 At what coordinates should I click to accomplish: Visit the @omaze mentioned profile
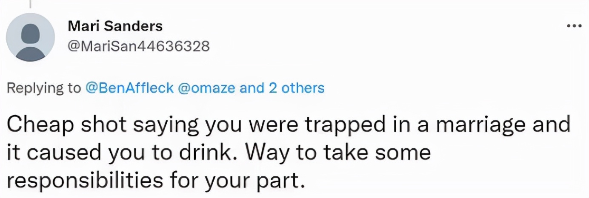click(x=208, y=88)
